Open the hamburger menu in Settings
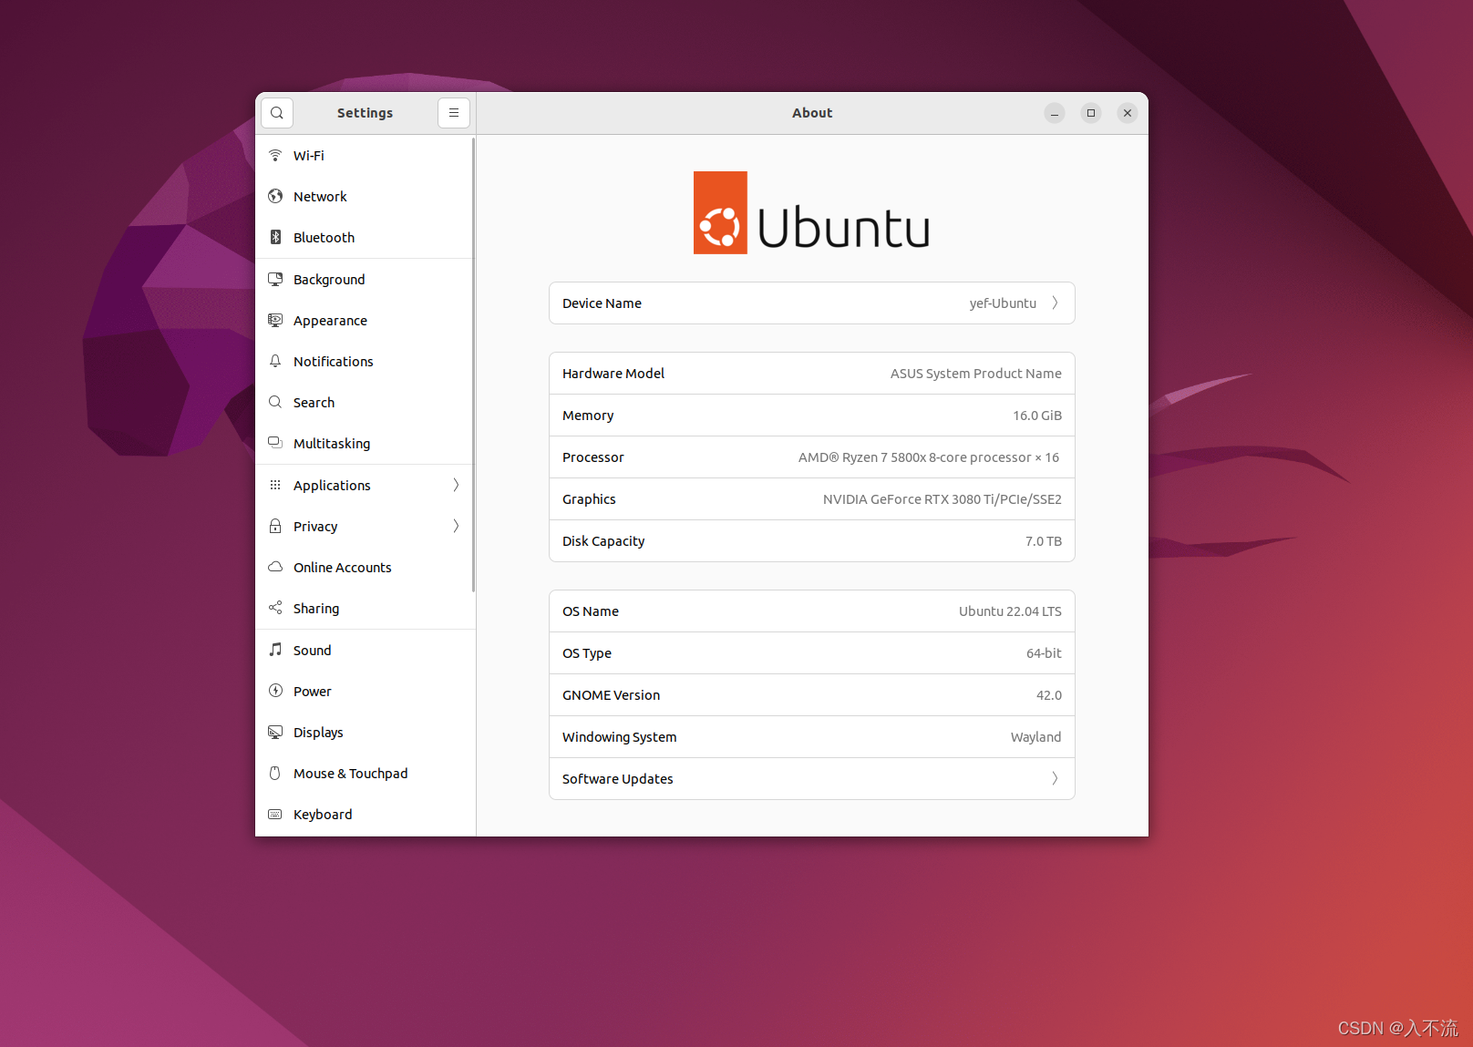Image resolution: width=1473 pixels, height=1047 pixels. click(x=454, y=112)
